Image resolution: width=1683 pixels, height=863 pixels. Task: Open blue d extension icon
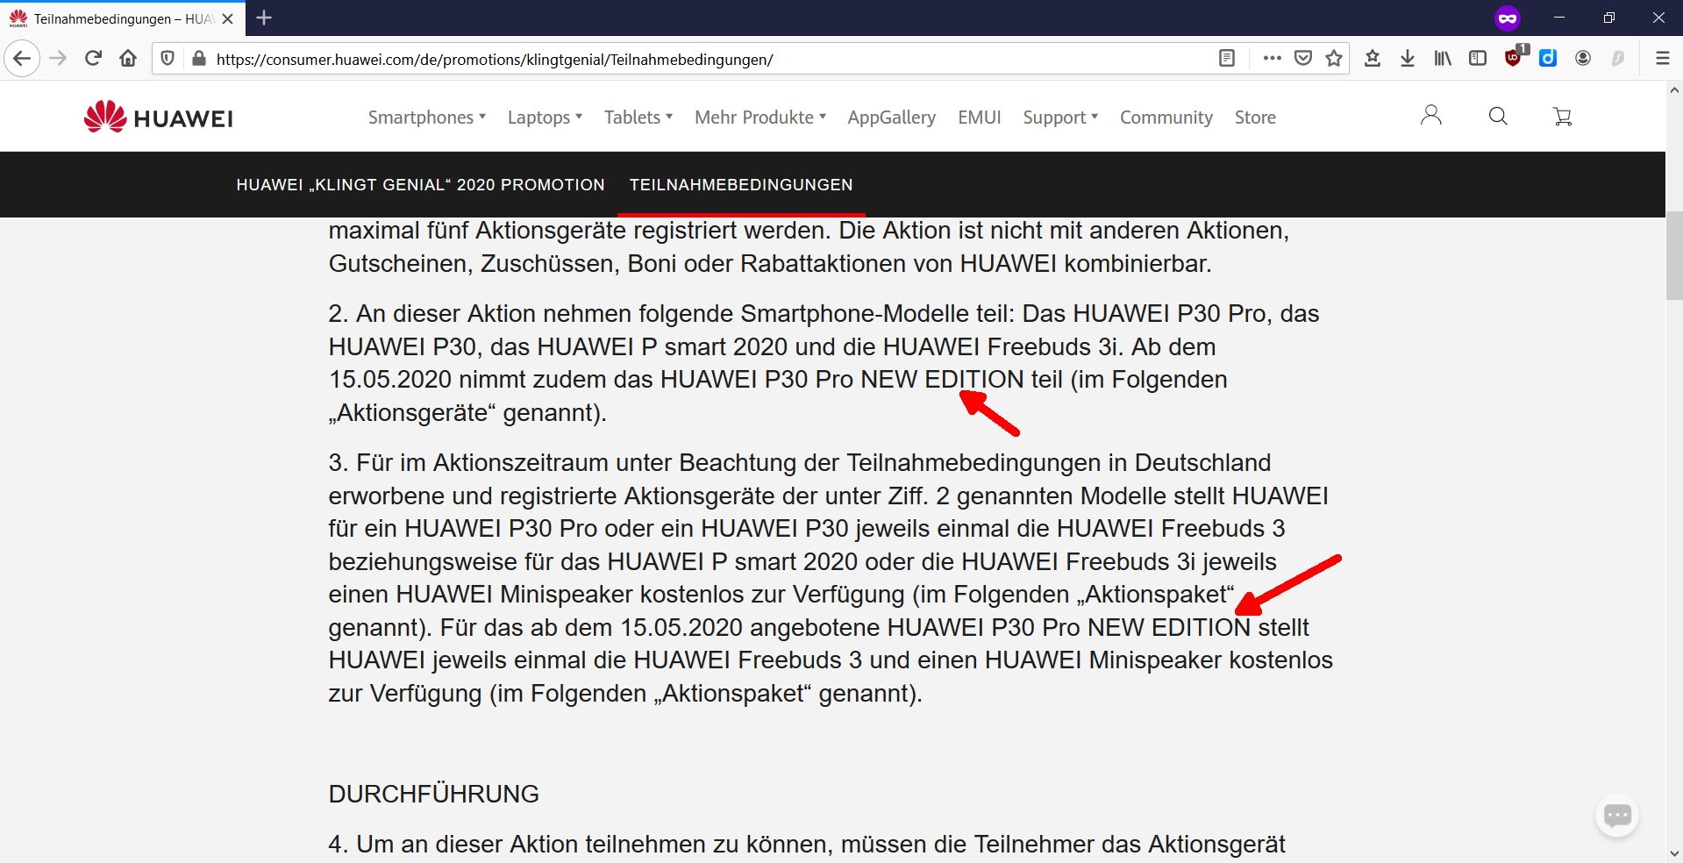[x=1548, y=59]
